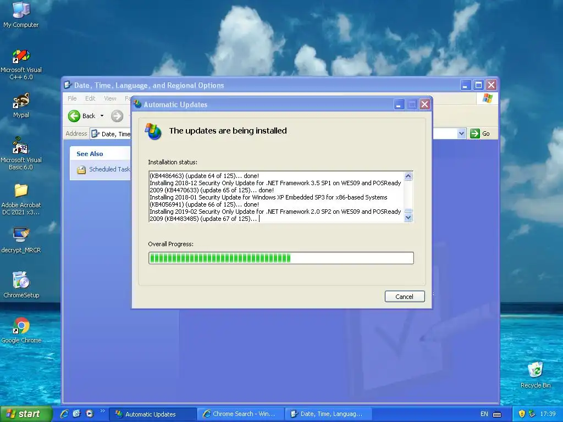Viewport: 563px width, 422px height.
Task: Click keyboard icon in language bar
Action: [x=497, y=414]
